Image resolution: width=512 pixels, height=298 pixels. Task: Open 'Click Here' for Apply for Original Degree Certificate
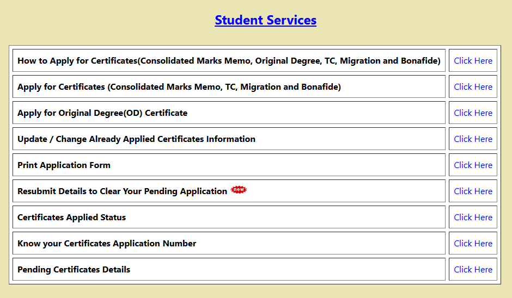pos(473,113)
